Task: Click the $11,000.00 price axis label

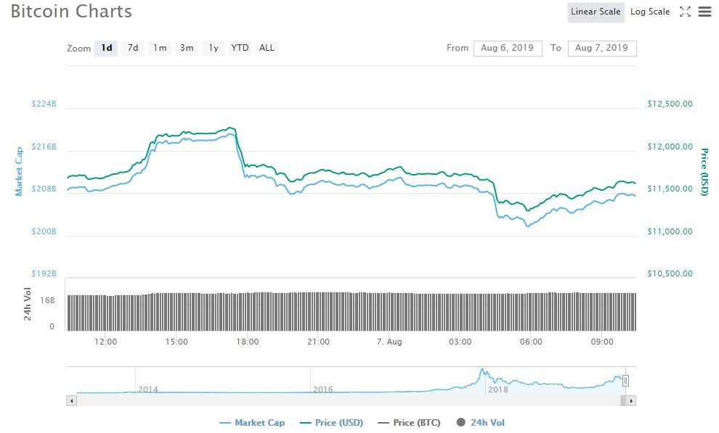Action: click(670, 231)
